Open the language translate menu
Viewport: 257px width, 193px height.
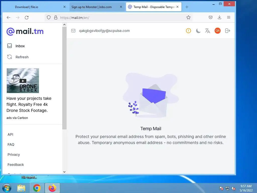[x=208, y=31]
